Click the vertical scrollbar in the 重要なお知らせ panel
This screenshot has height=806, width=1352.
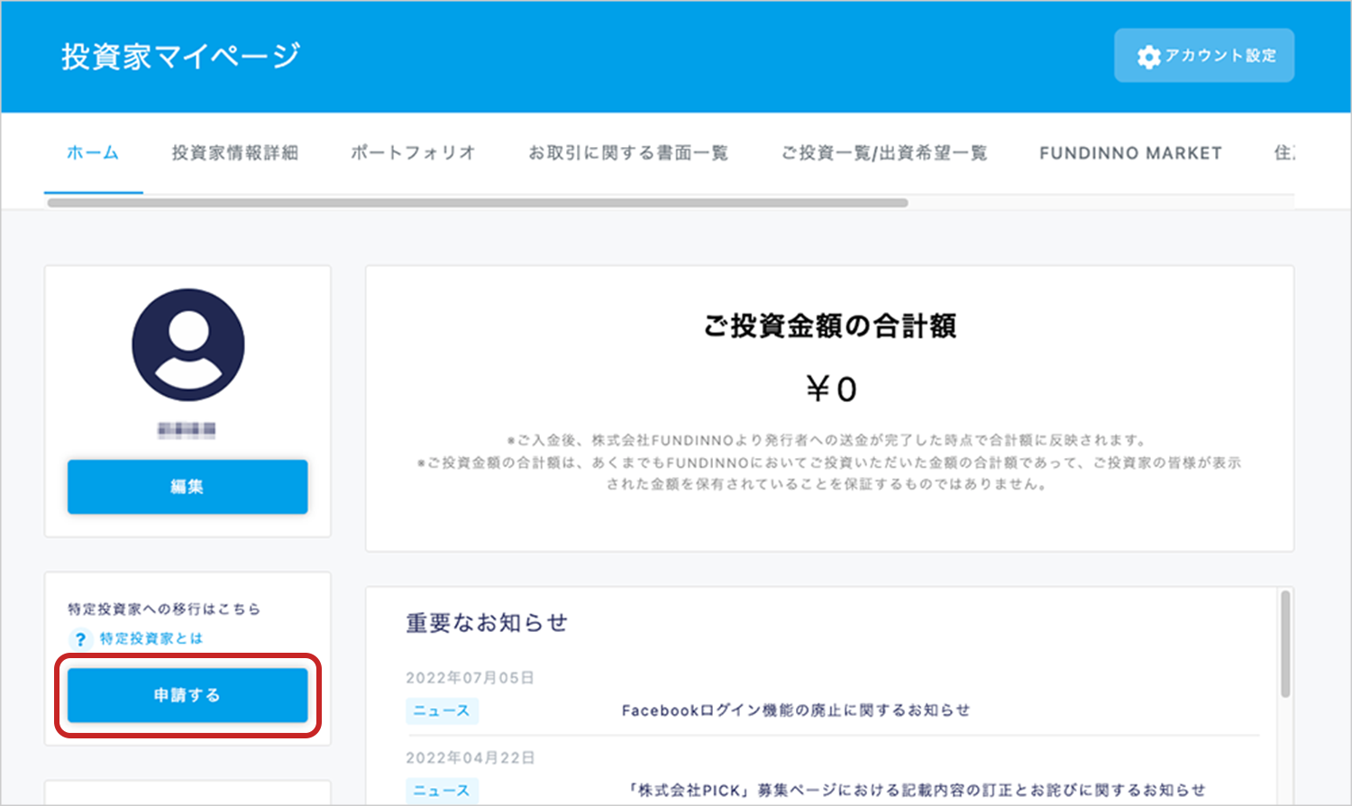1284,644
